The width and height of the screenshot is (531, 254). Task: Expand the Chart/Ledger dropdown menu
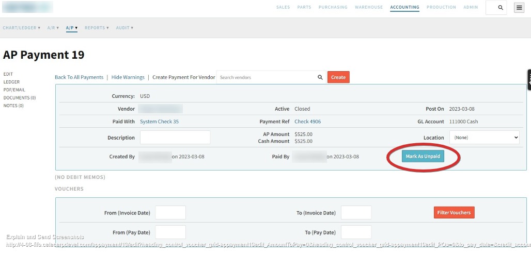coord(21,28)
